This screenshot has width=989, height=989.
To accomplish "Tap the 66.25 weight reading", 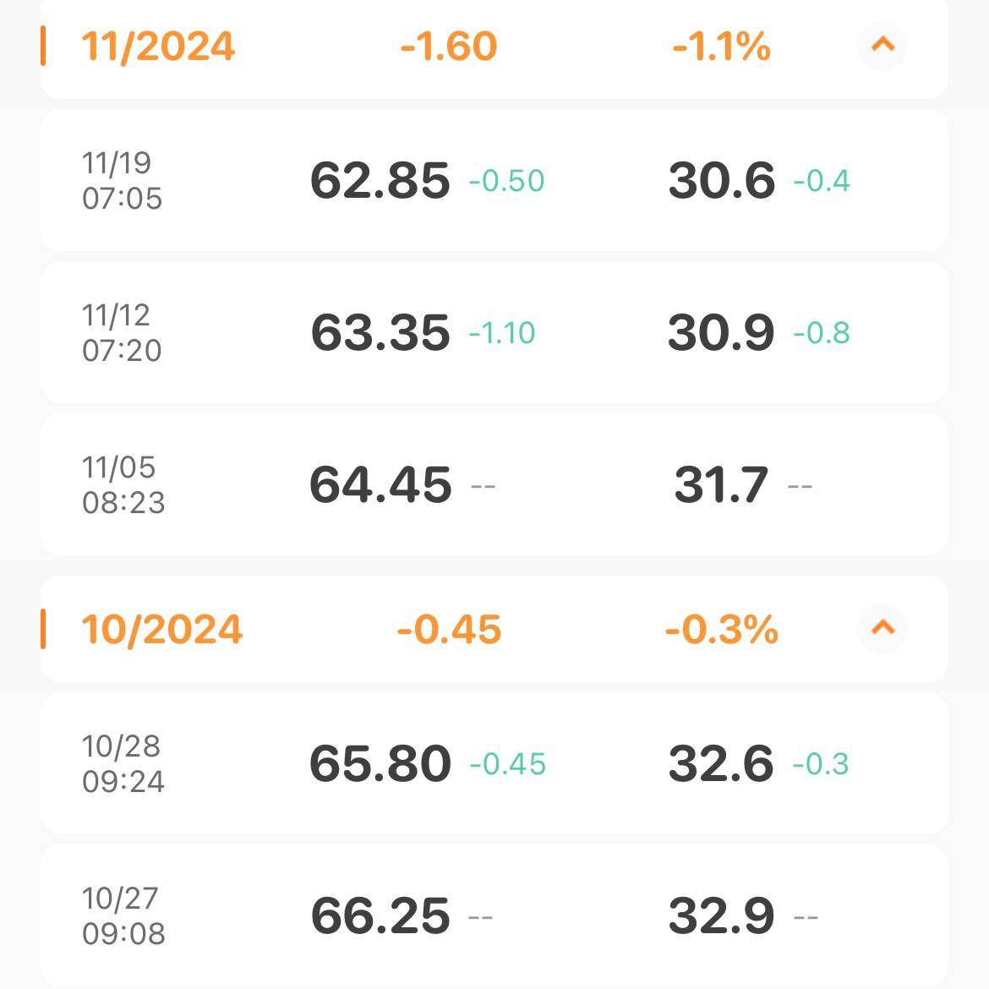I will tap(380, 915).
